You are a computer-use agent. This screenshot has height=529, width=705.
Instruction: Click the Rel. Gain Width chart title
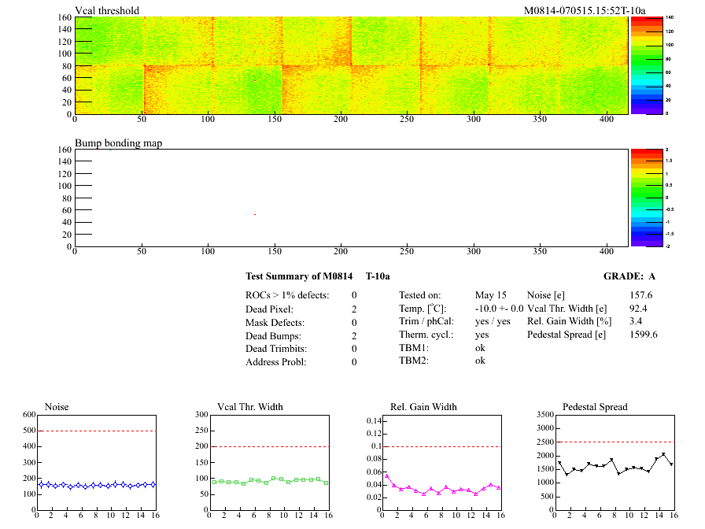(423, 407)
